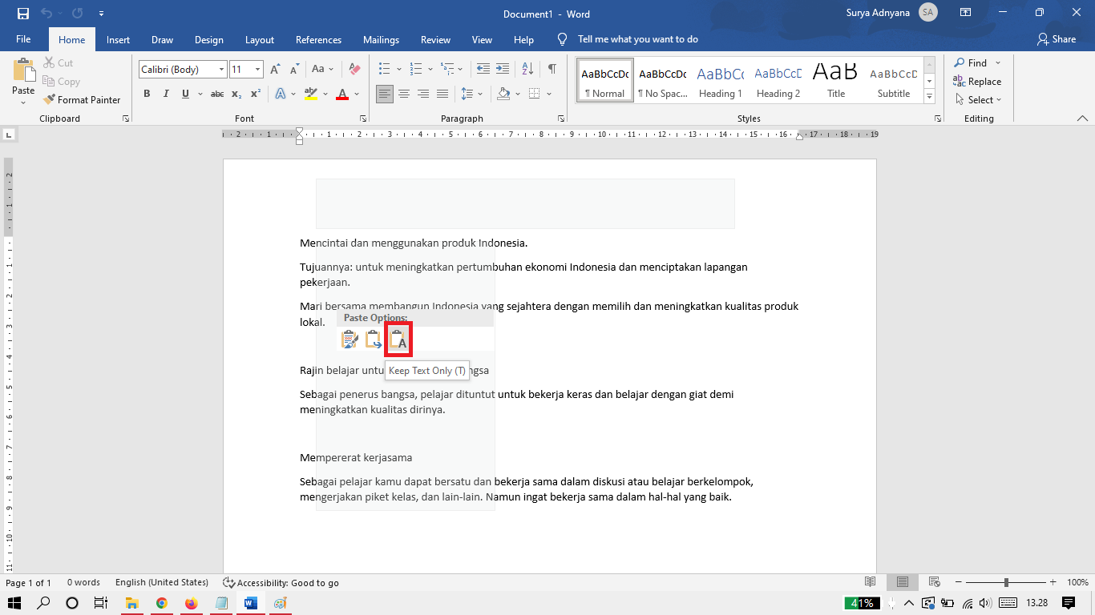Screen dimensions: 1095x615
Task: Open the File menu
Action: coord(23,39)
